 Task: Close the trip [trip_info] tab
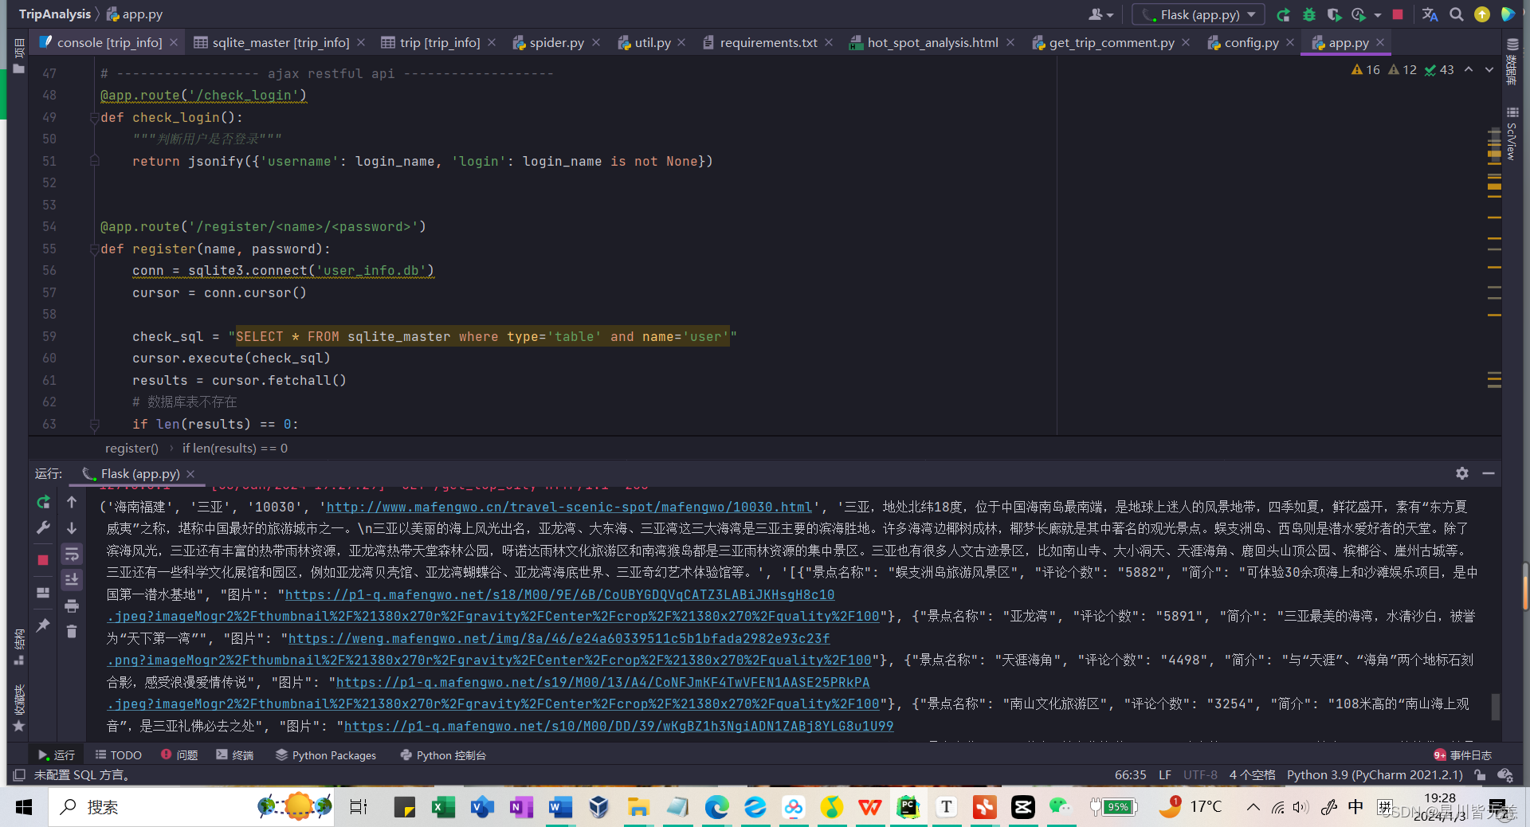click(492, 42)
